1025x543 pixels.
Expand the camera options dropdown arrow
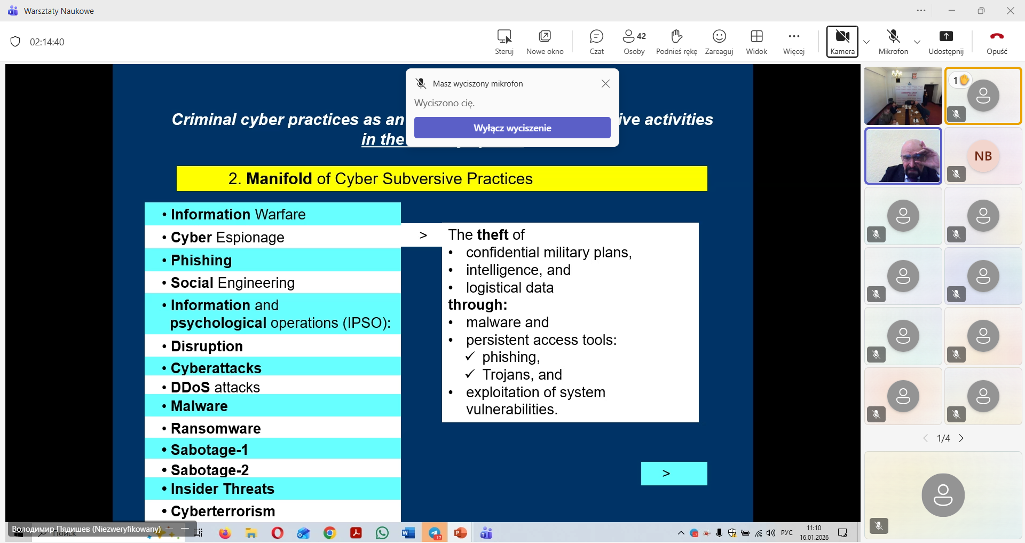[x=866, y=42]
